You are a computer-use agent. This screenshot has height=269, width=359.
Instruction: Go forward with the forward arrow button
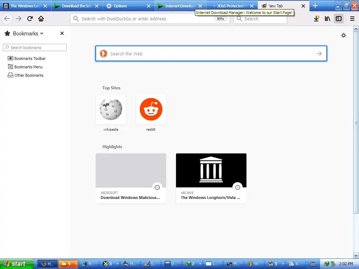pyautogui.click(x=19, y=19)
